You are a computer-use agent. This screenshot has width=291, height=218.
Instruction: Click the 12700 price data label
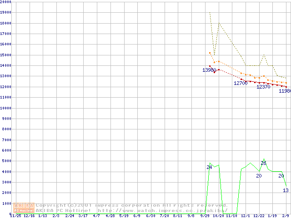tap(241, 83)
